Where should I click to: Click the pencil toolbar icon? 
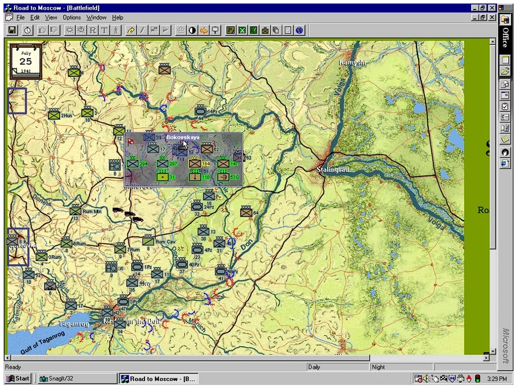142,31
